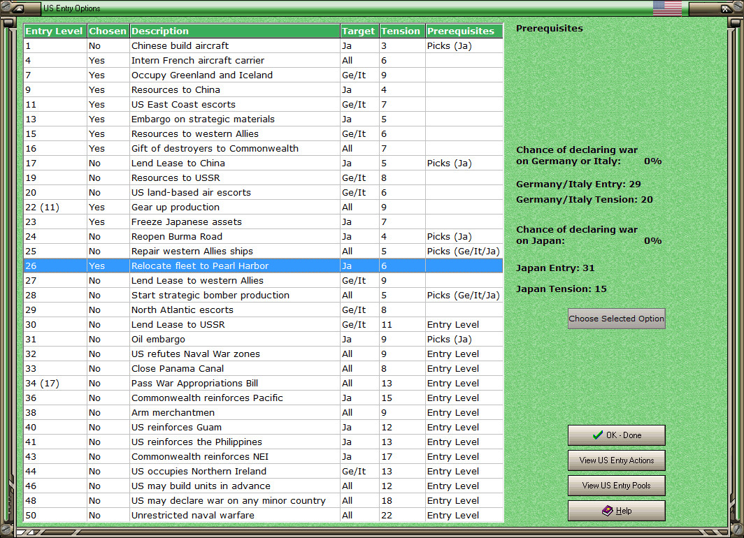This screenshot has height=538, width=744.
Task: Click Germany/Italy Tension: 20 label
Action: click(584, 200)
